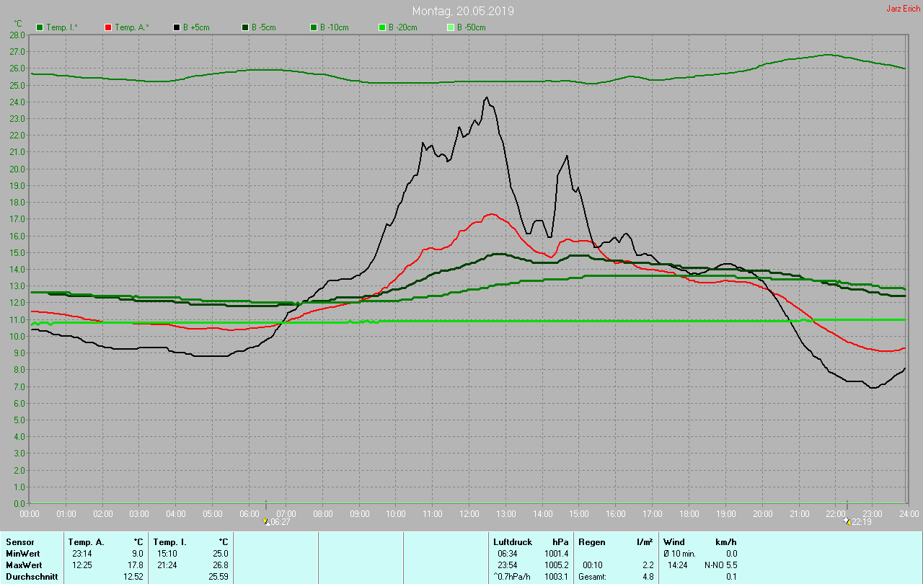The width and height of the screenshot is (923, 584).
Task: Select the 'B -20cm' legend label
Action: (x=402, y=27)
